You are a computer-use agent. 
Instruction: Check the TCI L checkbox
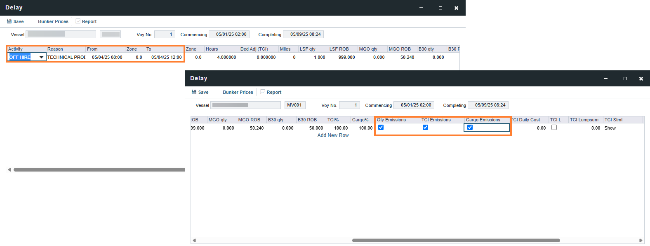tap(554, 128)
